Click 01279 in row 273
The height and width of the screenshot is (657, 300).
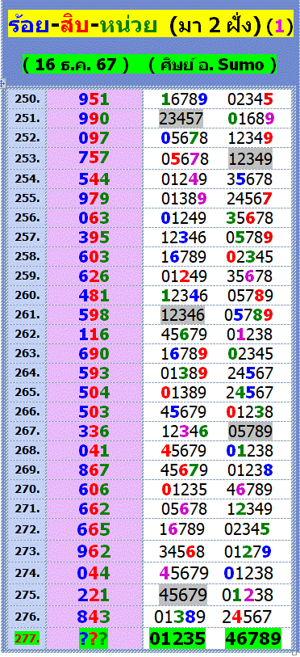tap(248, 552)
